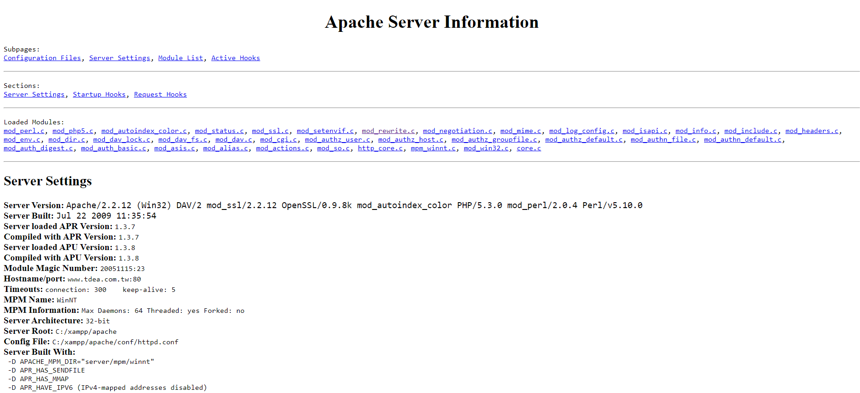
Task: Open mod_mime.c module link
Action: pyautogui.click(x=521, y=131)
